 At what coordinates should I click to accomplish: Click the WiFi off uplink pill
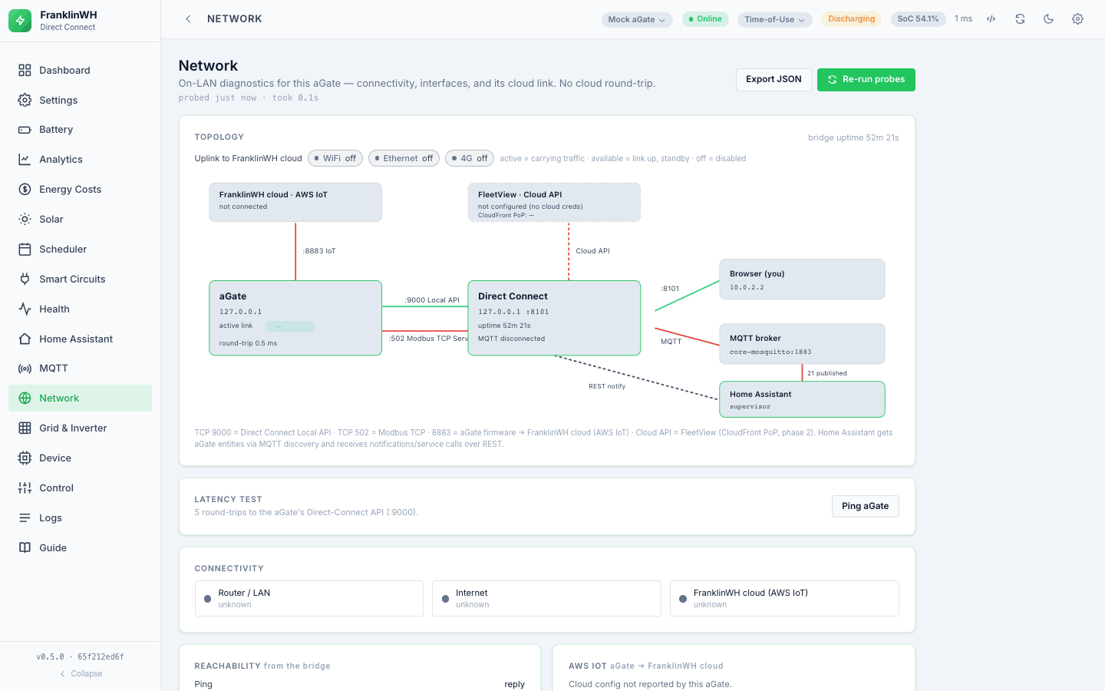335,158
